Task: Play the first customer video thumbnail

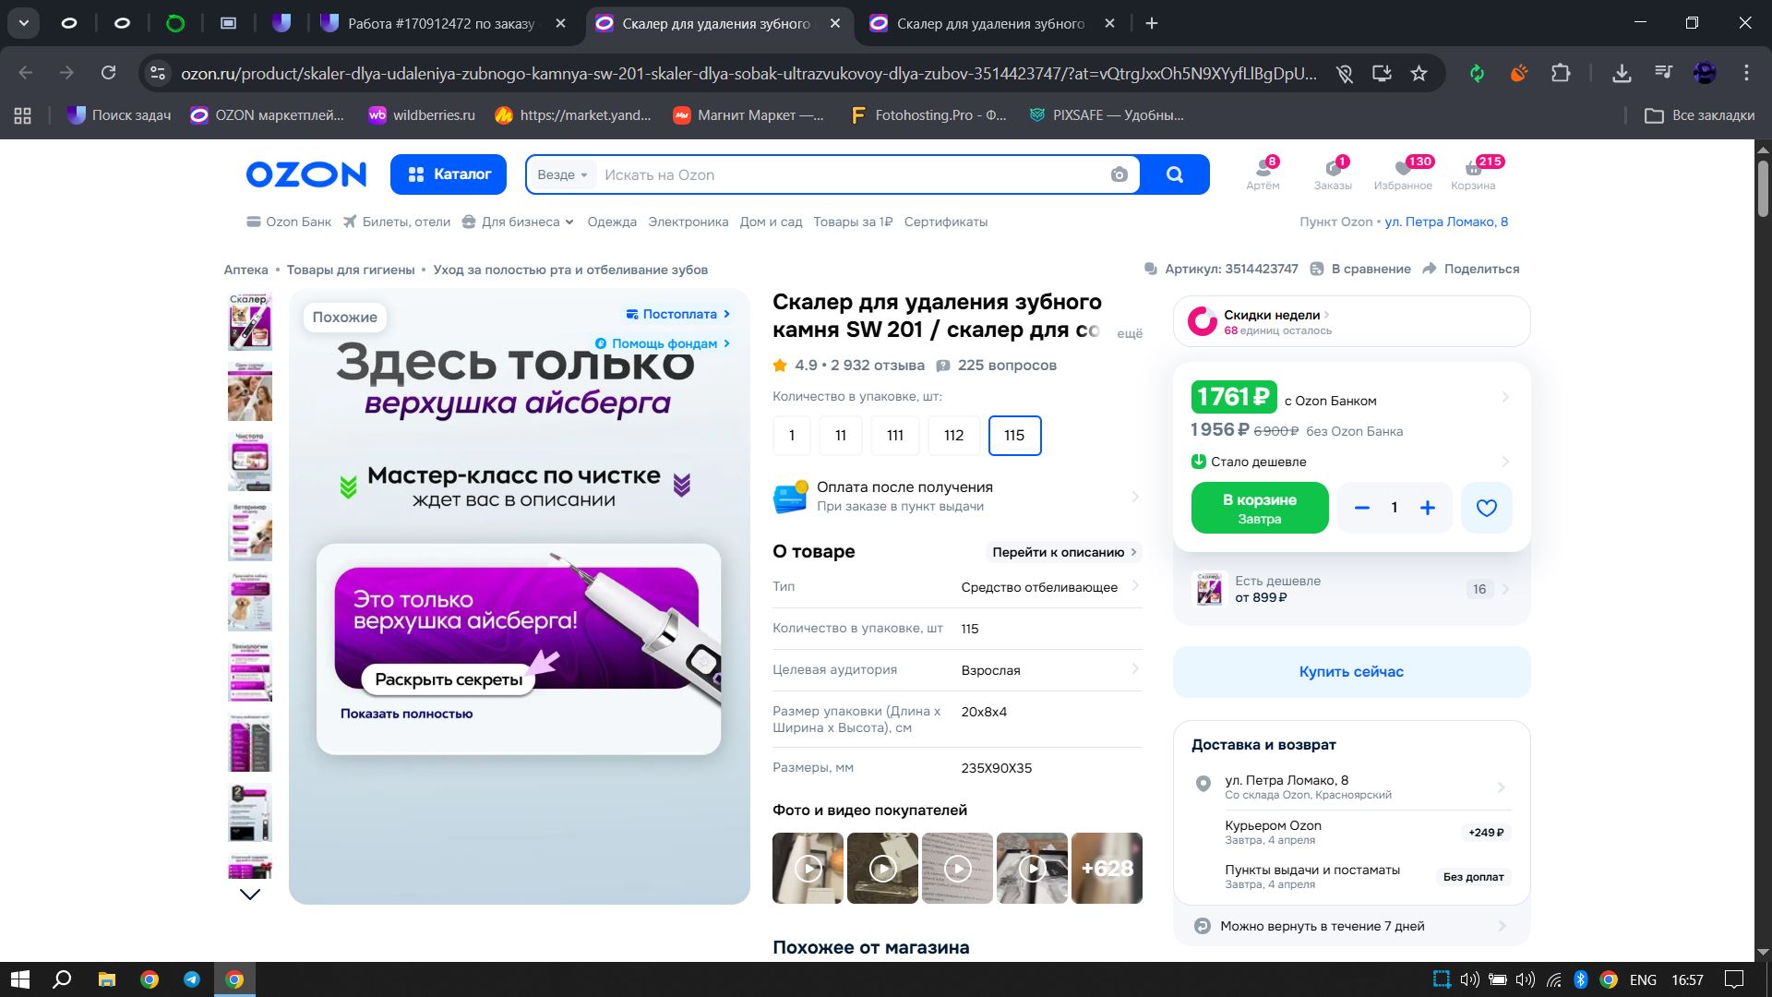Action: pyautogui.click(x=808, y=868)
